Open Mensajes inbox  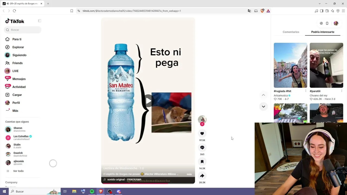click(x=19, y=79)
